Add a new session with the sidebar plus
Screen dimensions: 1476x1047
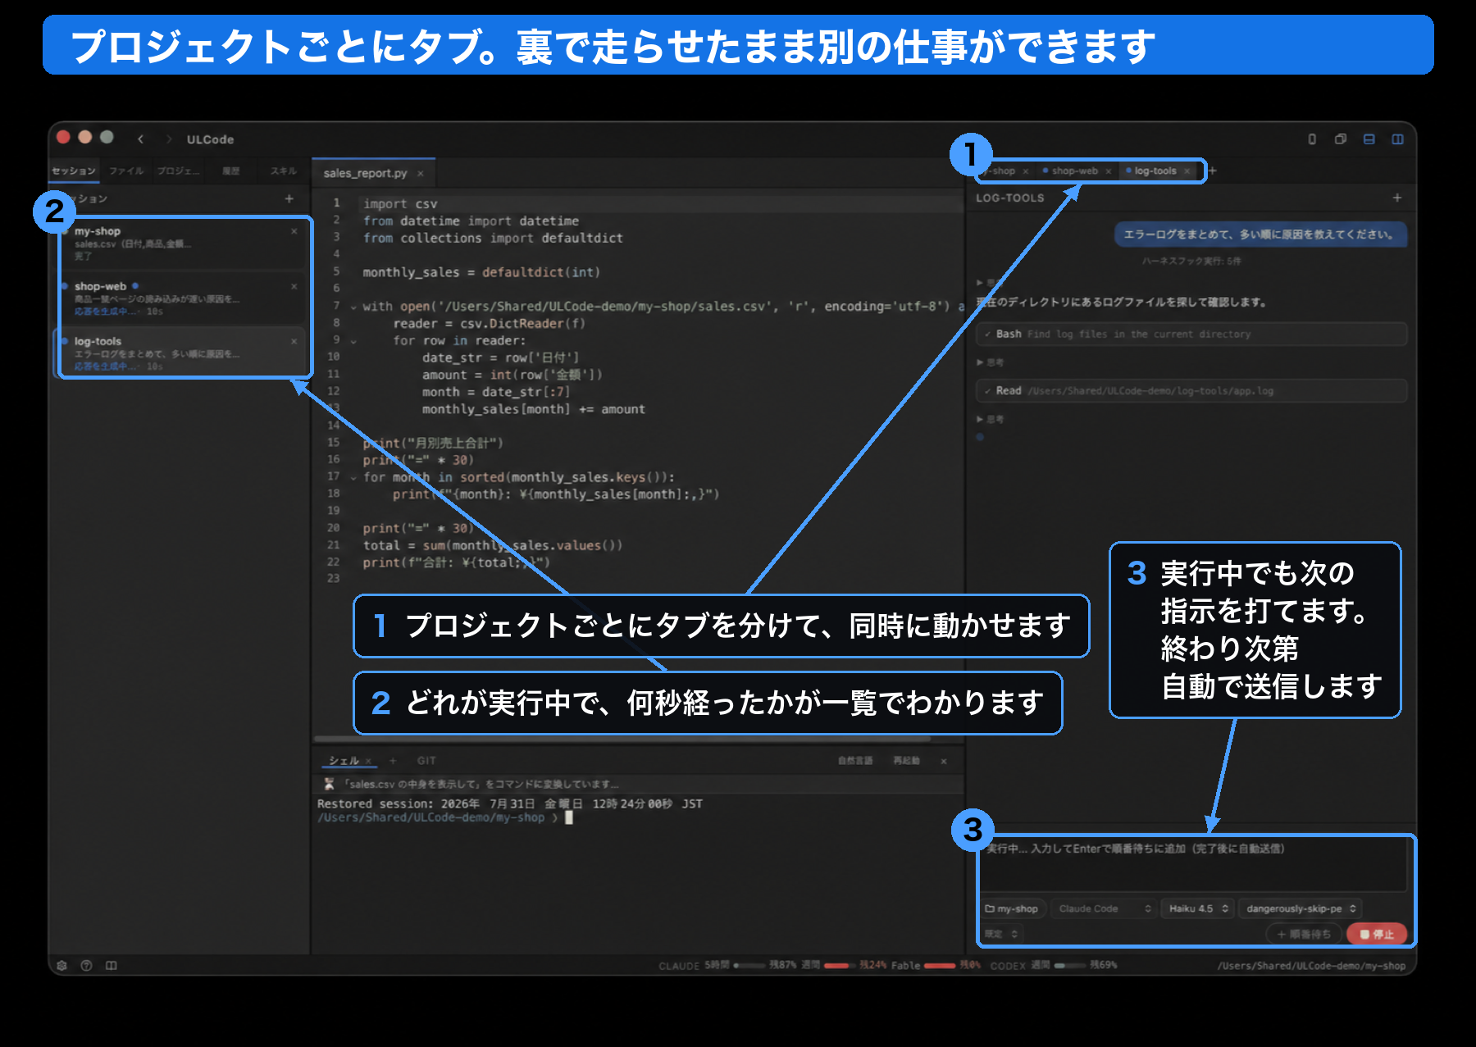[x=289, y=198]
